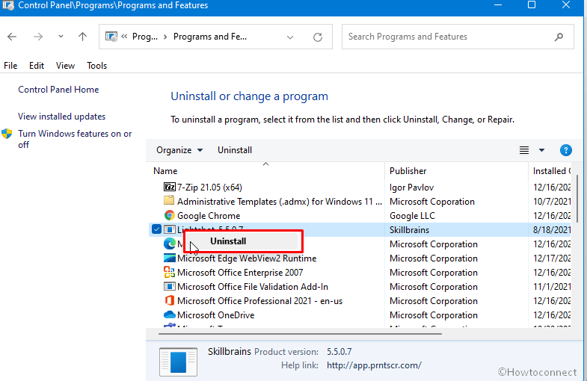Refresh the Programs and Features list

318,37
